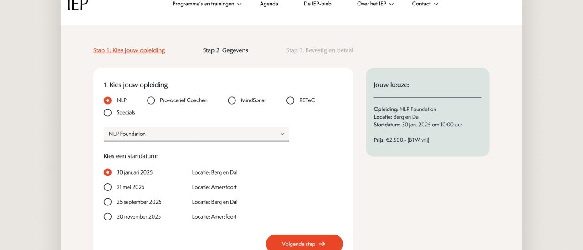Select the MindSonar radio button

click(232, 100)
